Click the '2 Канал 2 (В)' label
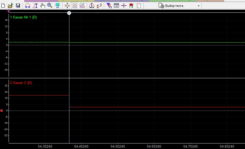The image size is (245, 149). click(x=21, y=83)
